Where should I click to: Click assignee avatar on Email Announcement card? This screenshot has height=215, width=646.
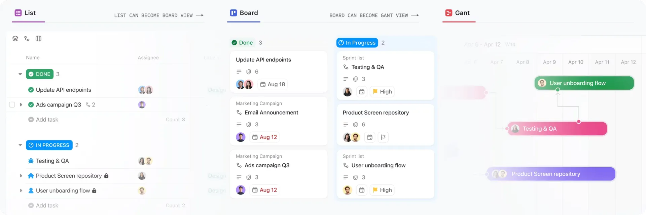click(x=241, y=137)
